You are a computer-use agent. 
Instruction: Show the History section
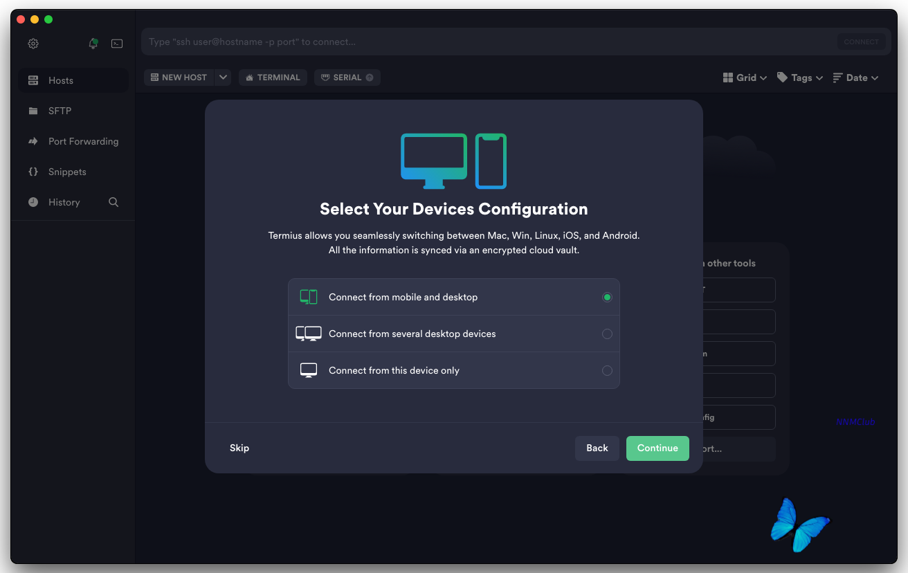(x=64, y=202)
